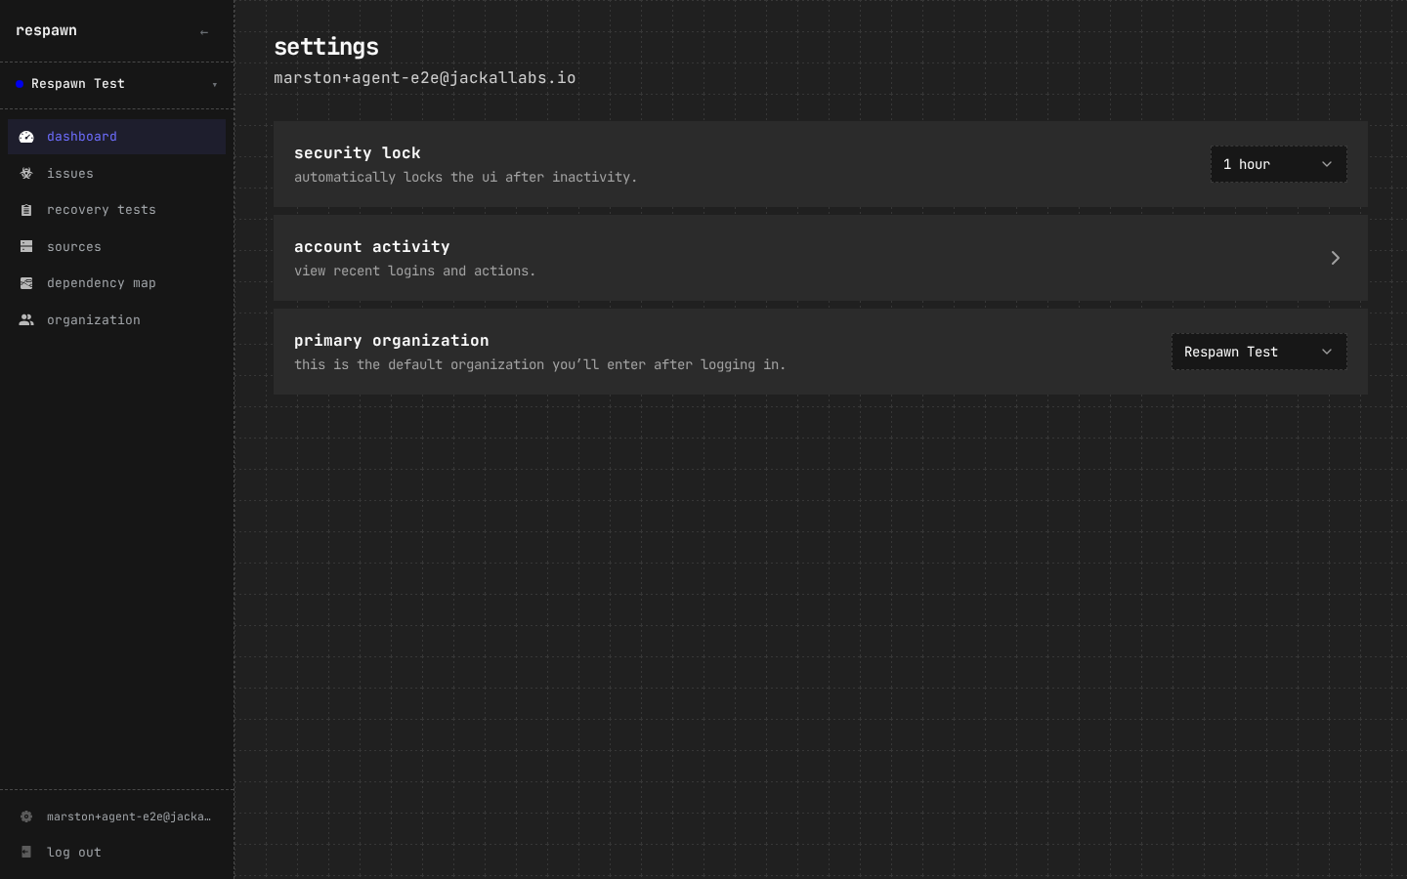Viewport: 1407px width, 879px height.
Task: Expand the Respawn Test organization switcher
Action: [116, 84]
